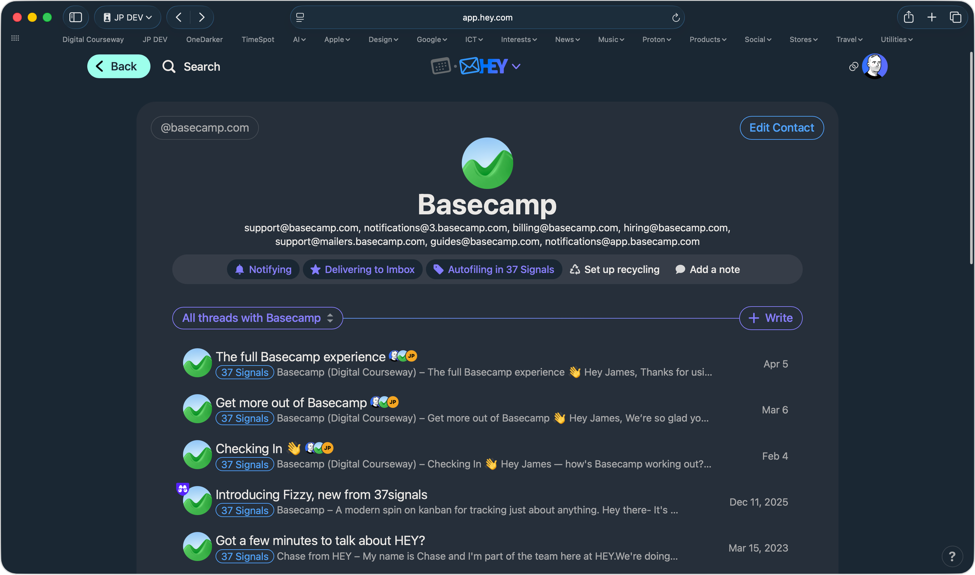Click the Search magnifier icon
975x575 pixels.
click(169, 66)
